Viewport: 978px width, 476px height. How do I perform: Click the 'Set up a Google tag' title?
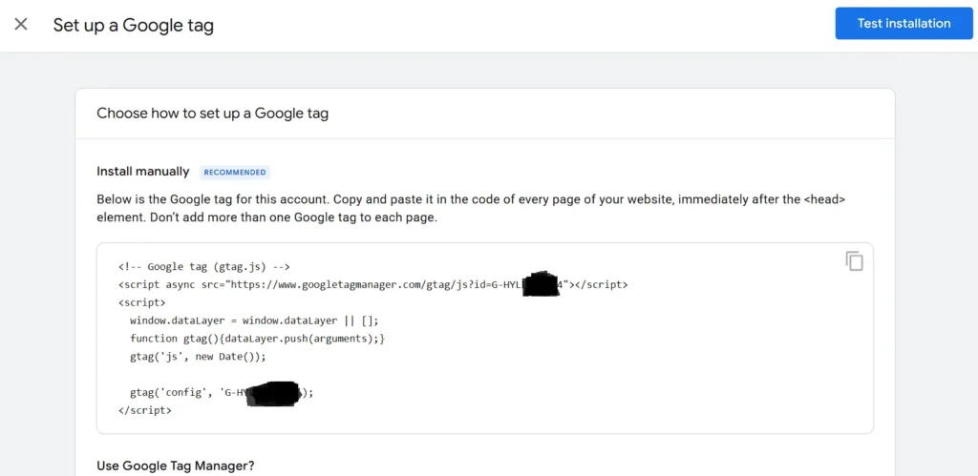coord(134,25)
